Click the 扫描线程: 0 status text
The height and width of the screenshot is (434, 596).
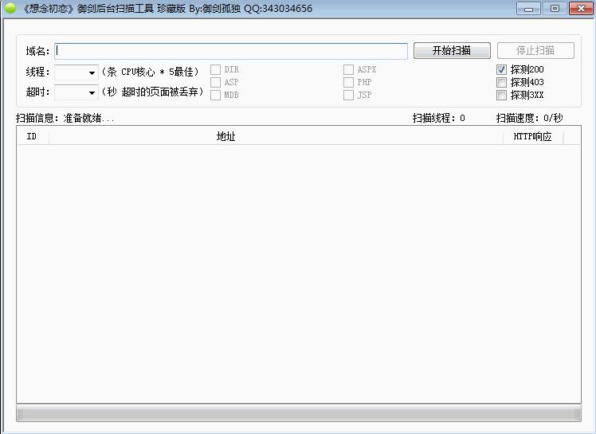pos(439,118)
